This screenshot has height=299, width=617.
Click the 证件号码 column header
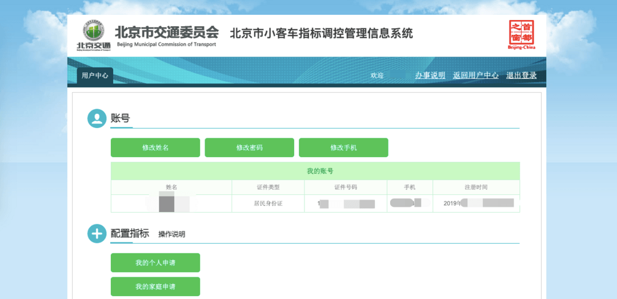coord(346,188)
